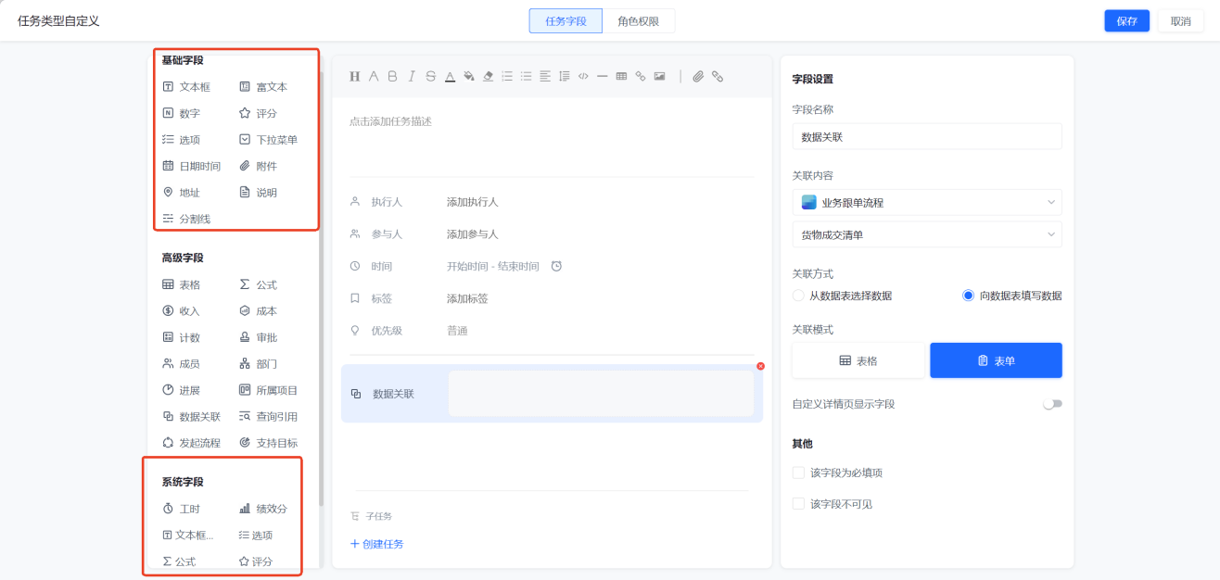Insert a horizontal rule line

click(x=602, y=77)
